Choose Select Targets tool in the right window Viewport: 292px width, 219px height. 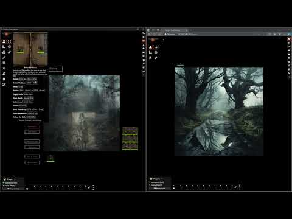click(156, 52)
